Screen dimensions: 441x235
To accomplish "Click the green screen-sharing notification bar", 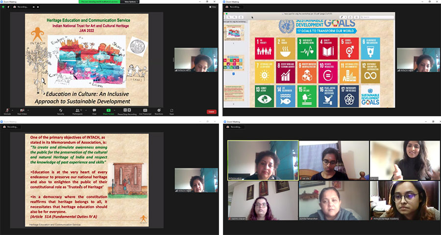I will point(99,1).
